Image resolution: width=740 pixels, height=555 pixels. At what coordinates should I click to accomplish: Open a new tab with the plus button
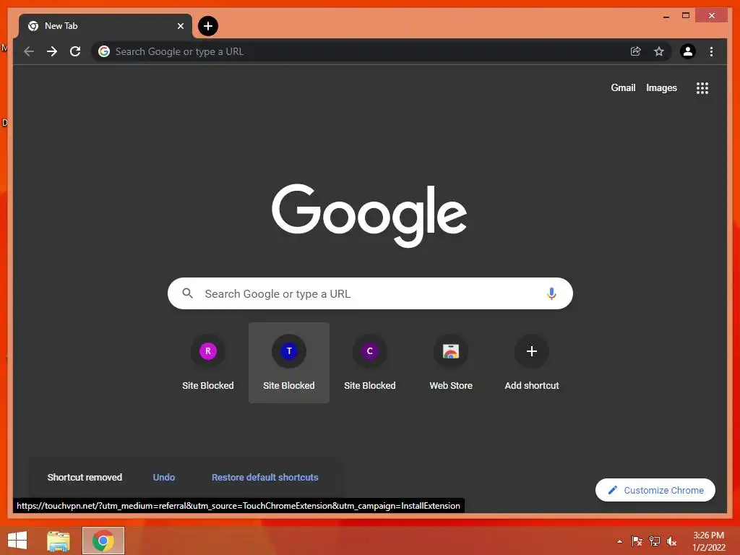click(x=207, y=26)
